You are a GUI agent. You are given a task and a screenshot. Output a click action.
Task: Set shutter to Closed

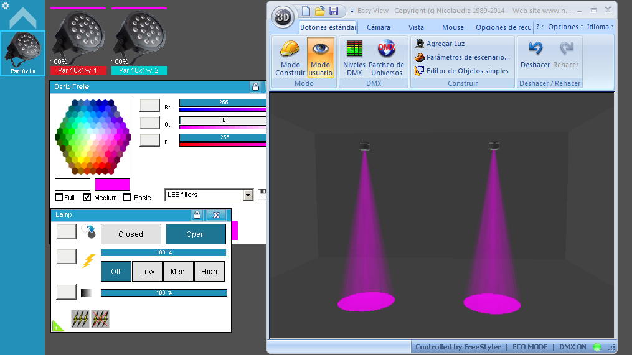click(131, 234)
